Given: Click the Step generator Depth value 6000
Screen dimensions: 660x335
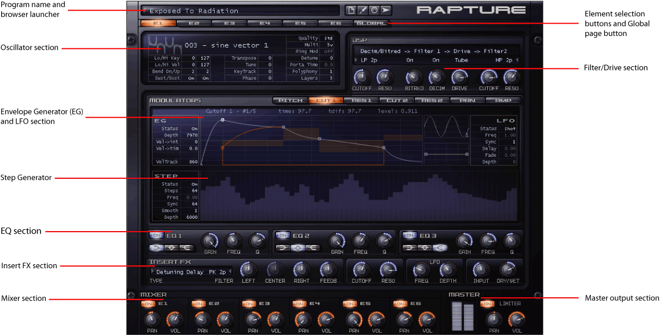Looking at the screenshot, I should tap(190, 217).
